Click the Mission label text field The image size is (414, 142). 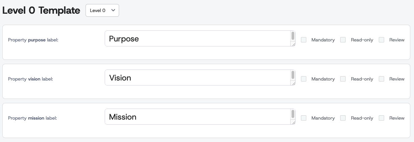197,117
